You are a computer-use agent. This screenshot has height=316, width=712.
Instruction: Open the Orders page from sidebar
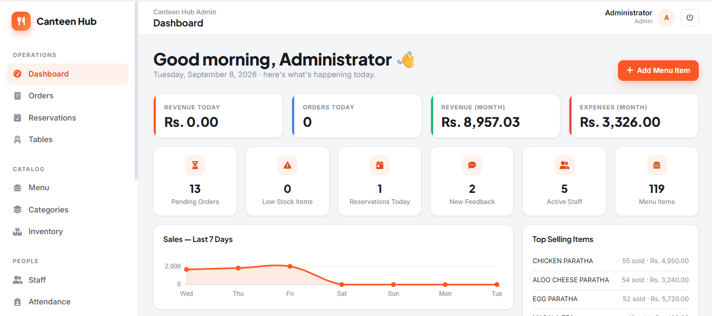point(67,96)
